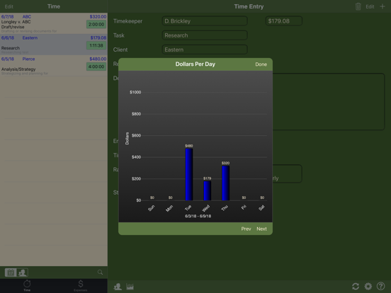Toggle calendar view in list footer
The width and height of the screenshot is (391, 293).
coord(11,272)
